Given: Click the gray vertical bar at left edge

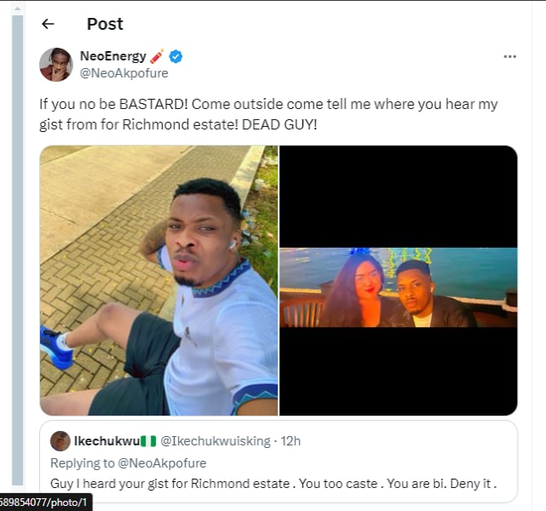Looking at the screenshot, I should tap(15, 255).
